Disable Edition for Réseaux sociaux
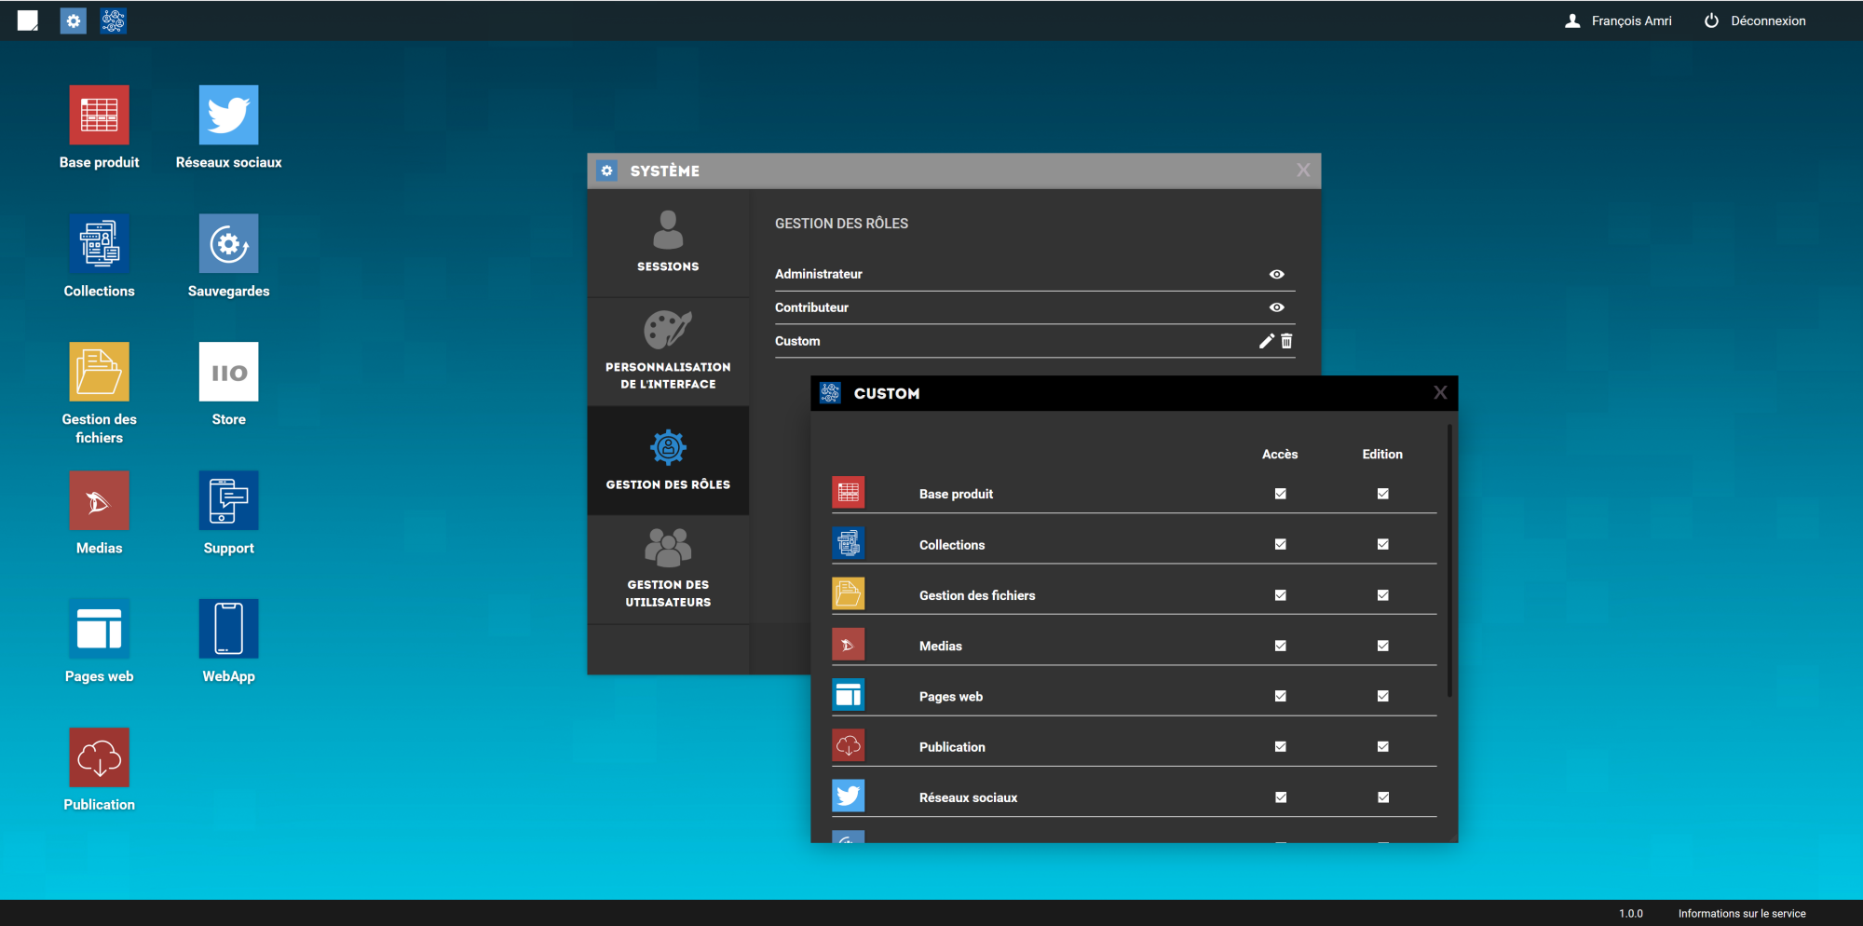The height and width of the screenshot is (926, 1863). coord(1382,797)
